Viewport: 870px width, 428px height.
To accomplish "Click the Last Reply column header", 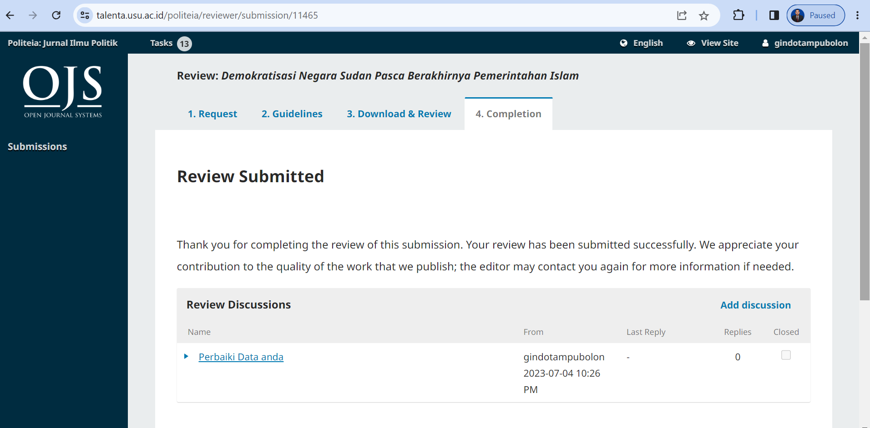I will tap(646, 332).
